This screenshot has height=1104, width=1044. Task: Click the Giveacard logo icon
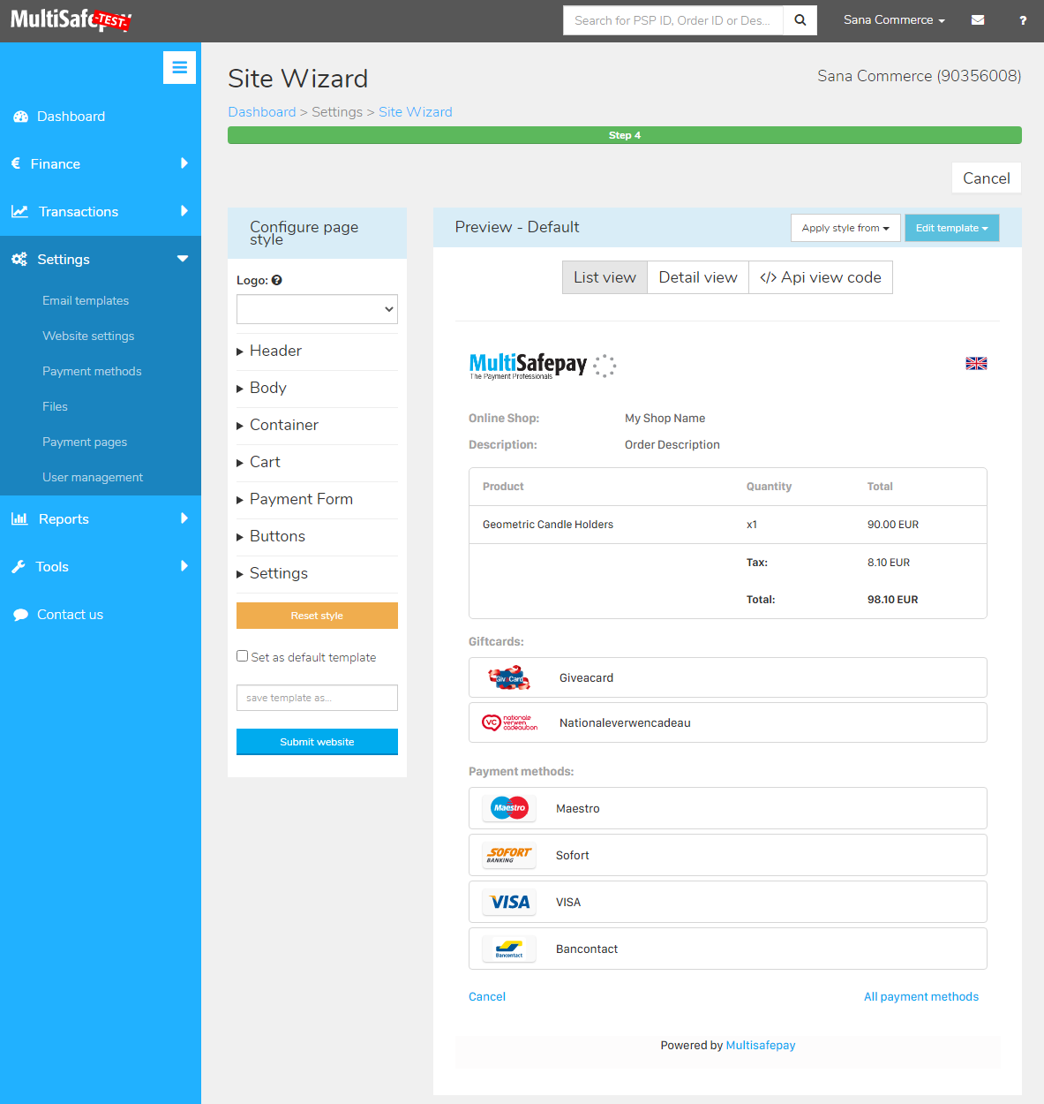[x=509, y=678]
